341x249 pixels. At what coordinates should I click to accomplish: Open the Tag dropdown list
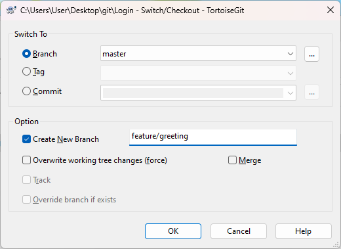click(x=291, y=73)
